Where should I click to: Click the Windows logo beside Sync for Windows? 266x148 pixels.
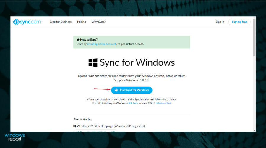pos(93,62)
